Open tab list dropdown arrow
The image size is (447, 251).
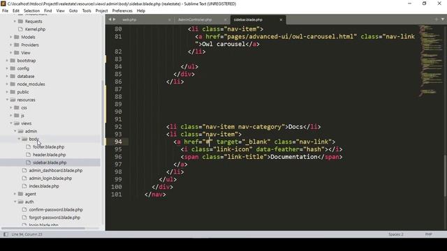tap(443, 19)
